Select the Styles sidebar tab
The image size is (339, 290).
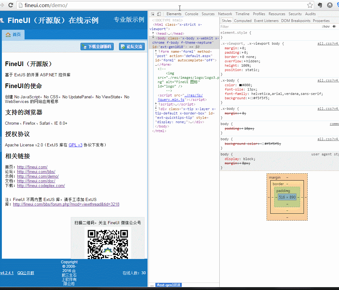pyautogui.click(x=227, y=21)
